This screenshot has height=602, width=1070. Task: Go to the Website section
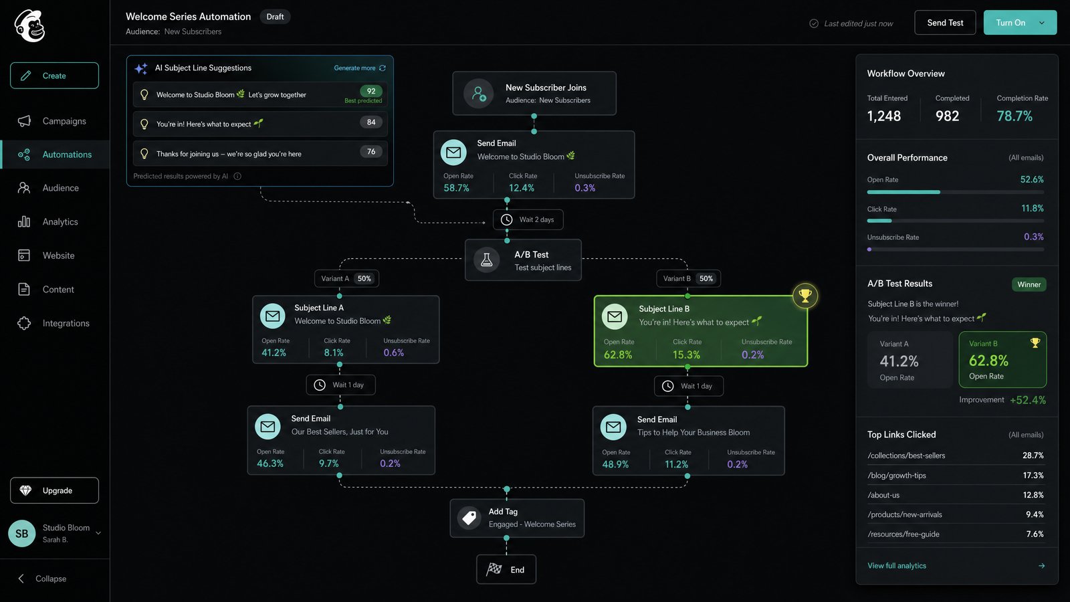[x=55, y=256]
